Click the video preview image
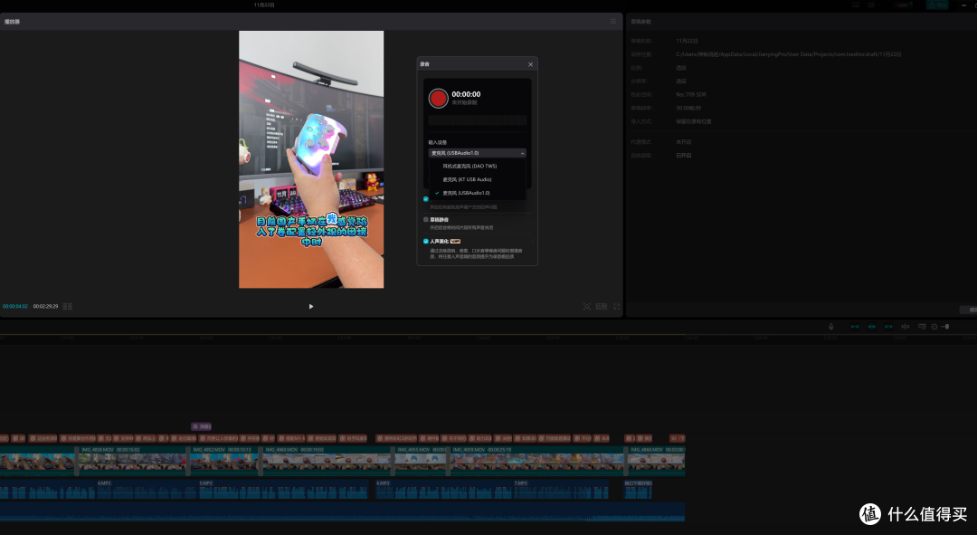The image size is (977, 535). (311, 159)
